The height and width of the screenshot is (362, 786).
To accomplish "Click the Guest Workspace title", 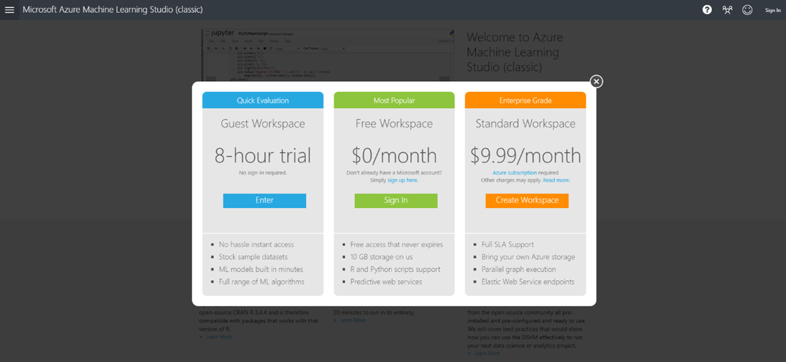I will tap(263, 123).
